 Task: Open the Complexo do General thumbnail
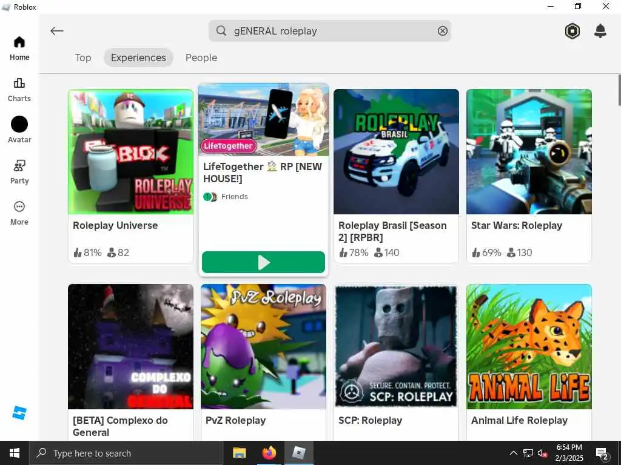131,346
